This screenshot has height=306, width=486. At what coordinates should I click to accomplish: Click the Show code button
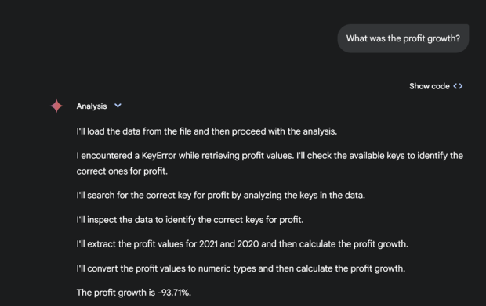tap(436, 86)
